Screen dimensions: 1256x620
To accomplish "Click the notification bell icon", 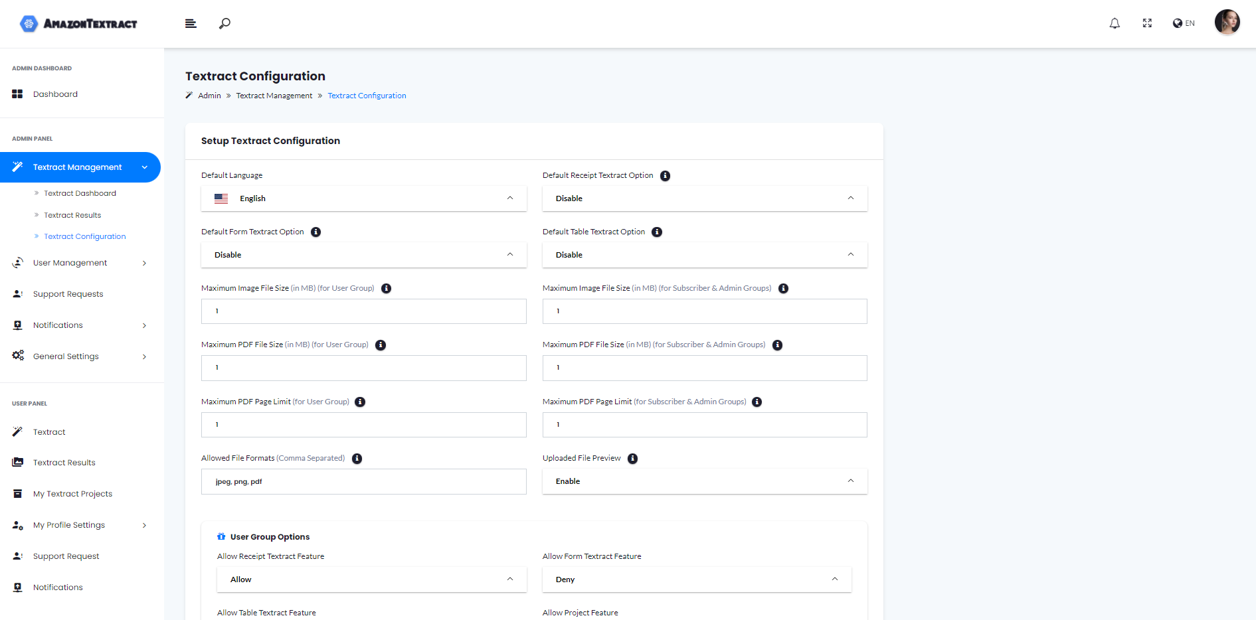I will coord(1115,23).
